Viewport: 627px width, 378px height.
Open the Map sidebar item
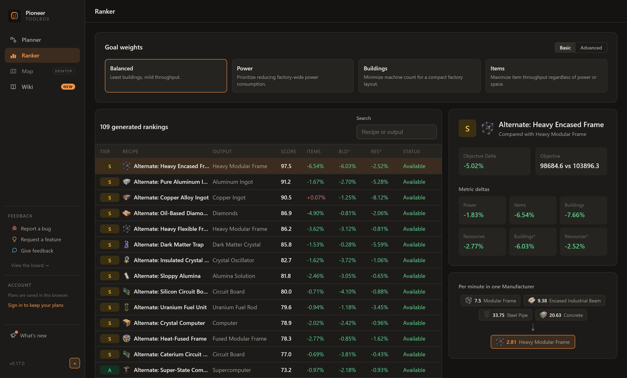[43, 71]
